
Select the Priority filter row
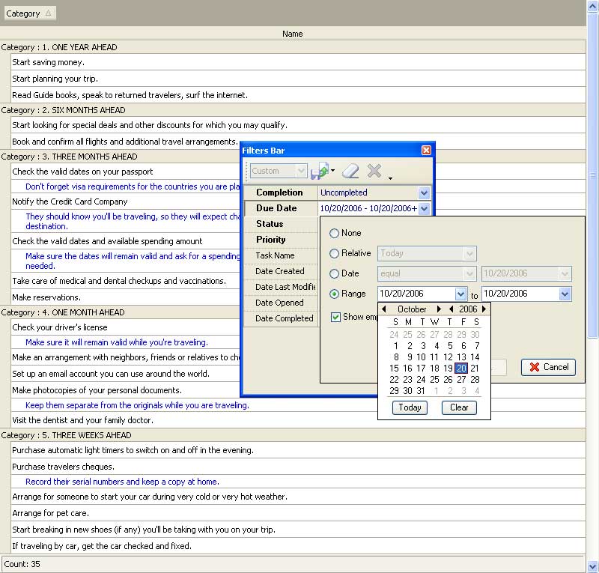[x=271, y=240]
